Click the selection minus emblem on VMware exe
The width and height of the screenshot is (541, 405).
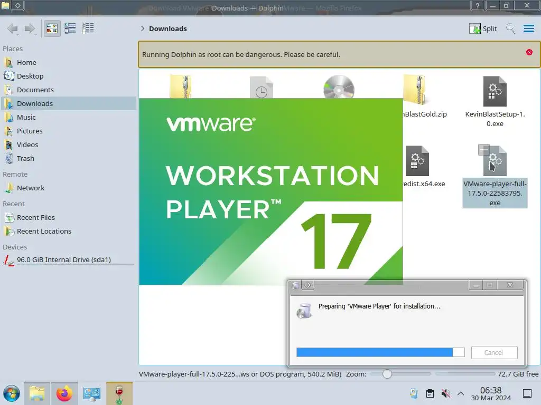pos(484,149)
